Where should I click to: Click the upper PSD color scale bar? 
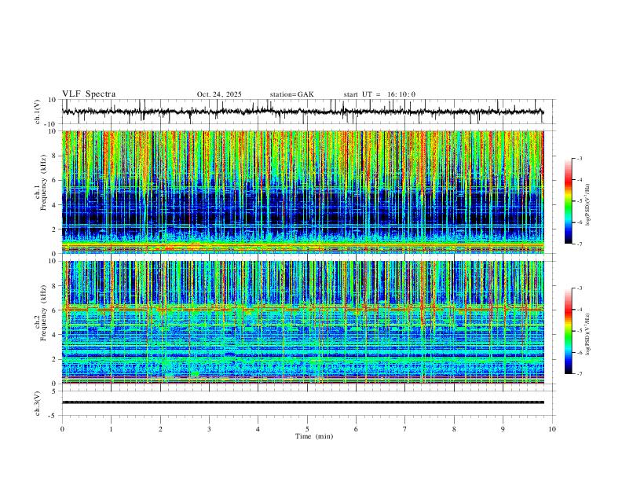[569, 201]
